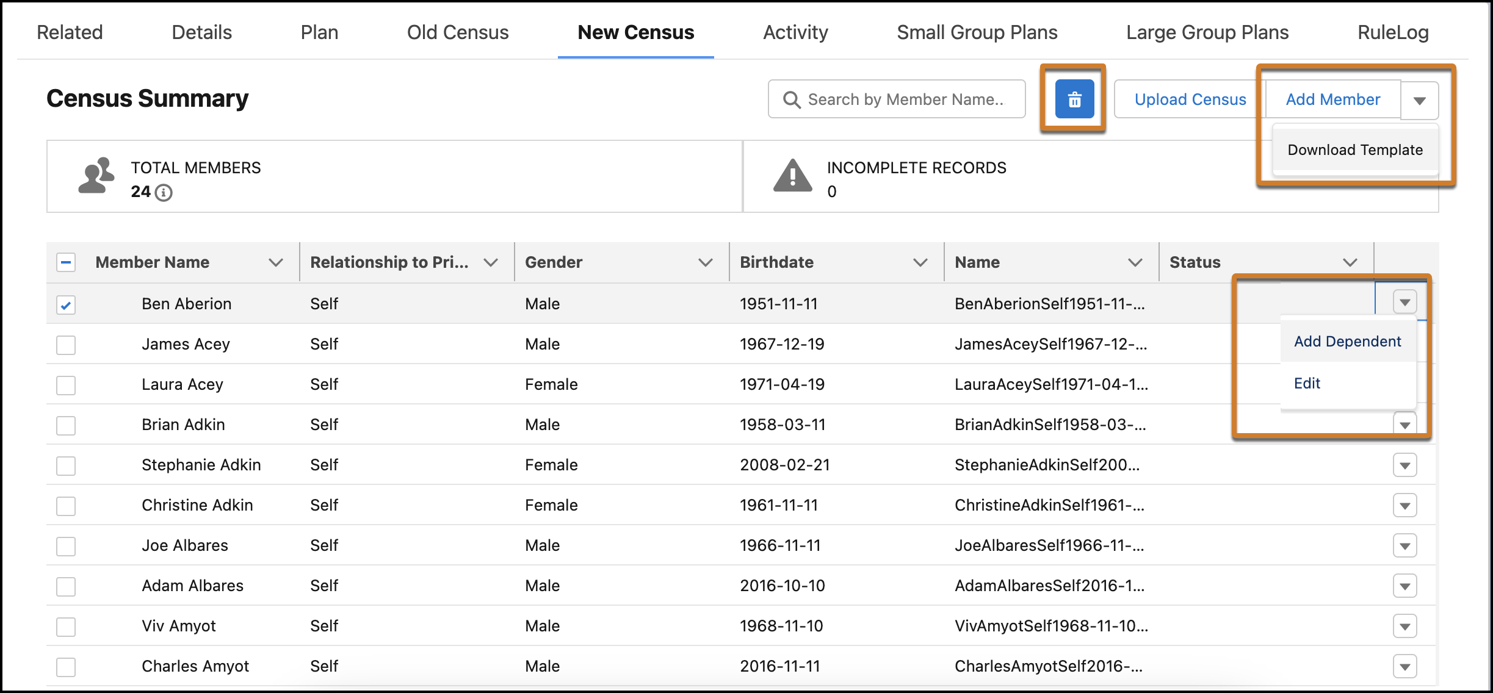Click the Laura Acey member name
This screenshot has width=1493, height=693.
(182, 384)
